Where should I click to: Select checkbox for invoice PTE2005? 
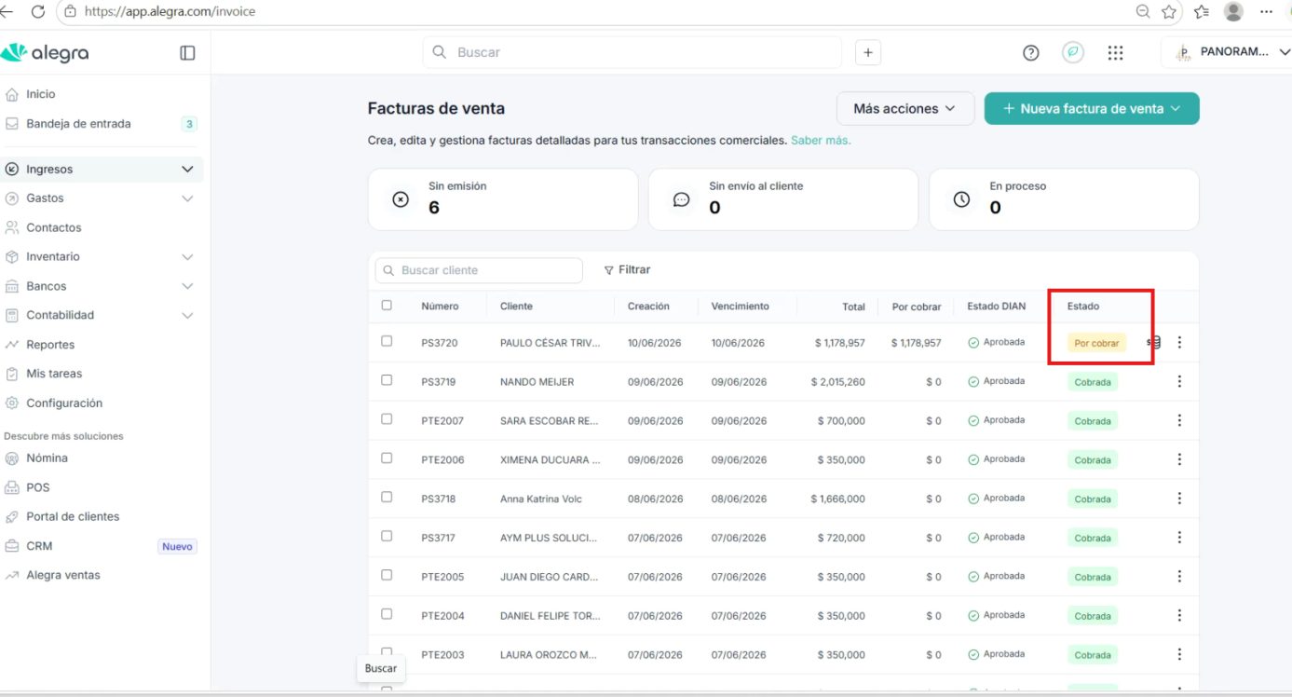point(387,576)
